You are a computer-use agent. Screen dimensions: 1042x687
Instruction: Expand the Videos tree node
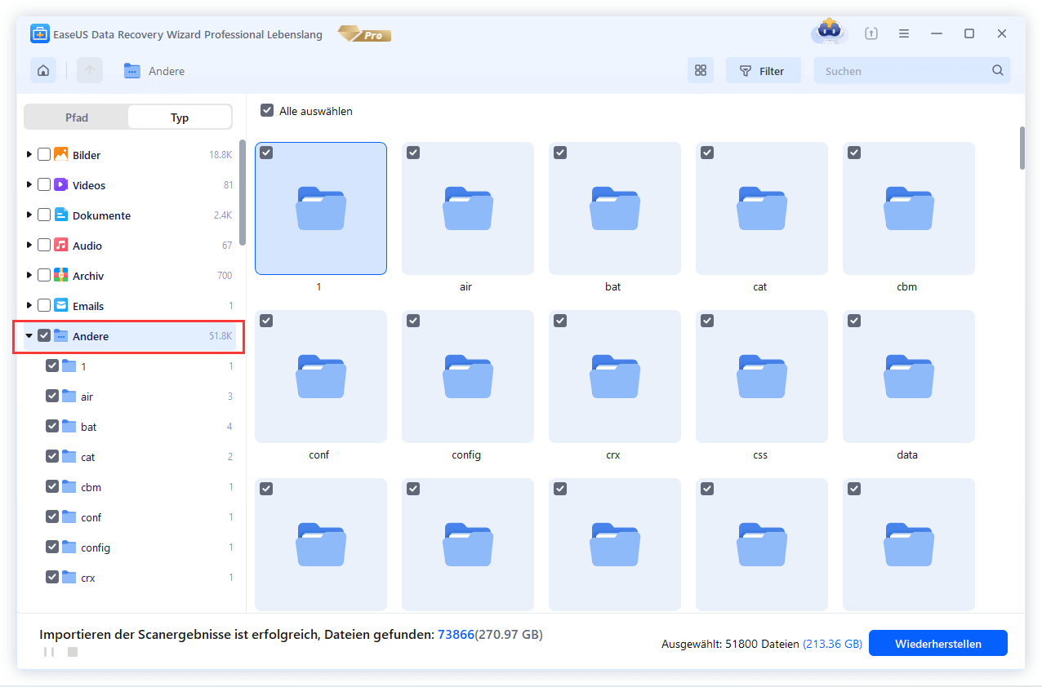[29, 184]
